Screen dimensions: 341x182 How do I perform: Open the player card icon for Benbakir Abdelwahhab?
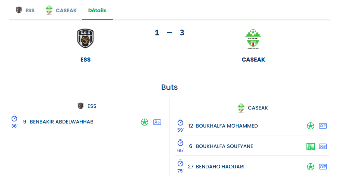click(x=157, y=122)
